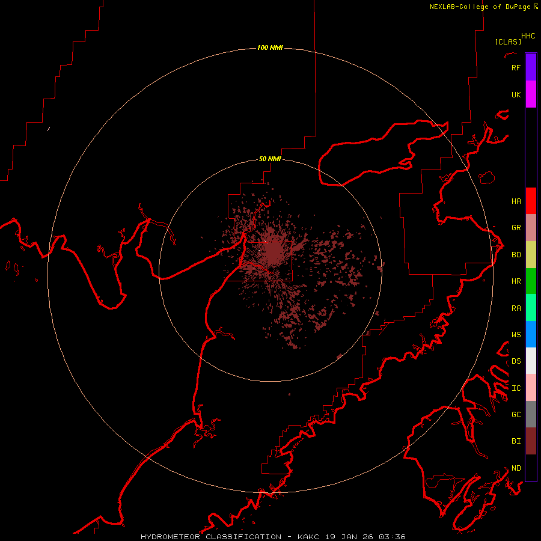Click the RA legend label
This screenshot has height=541, width=541.
(516, 308)
